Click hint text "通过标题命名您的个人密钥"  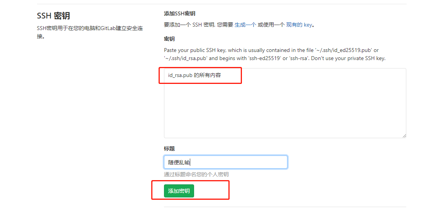click(x=199, y=174)
